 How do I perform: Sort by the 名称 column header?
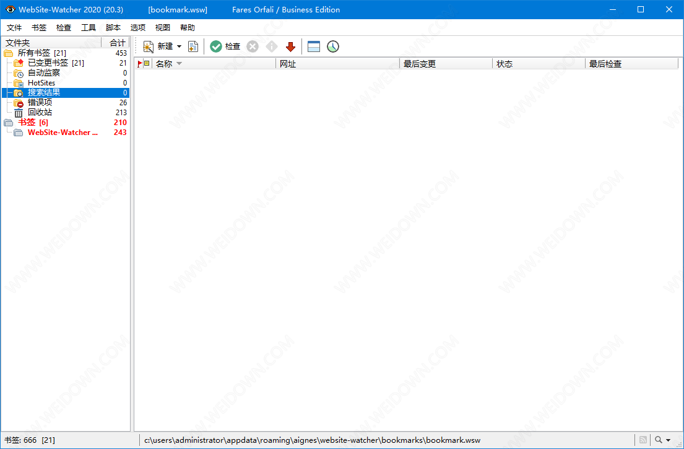[214, 64]
